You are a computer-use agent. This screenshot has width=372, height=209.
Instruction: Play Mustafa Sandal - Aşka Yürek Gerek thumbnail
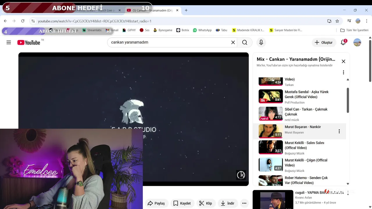click(x=271, y=96)
